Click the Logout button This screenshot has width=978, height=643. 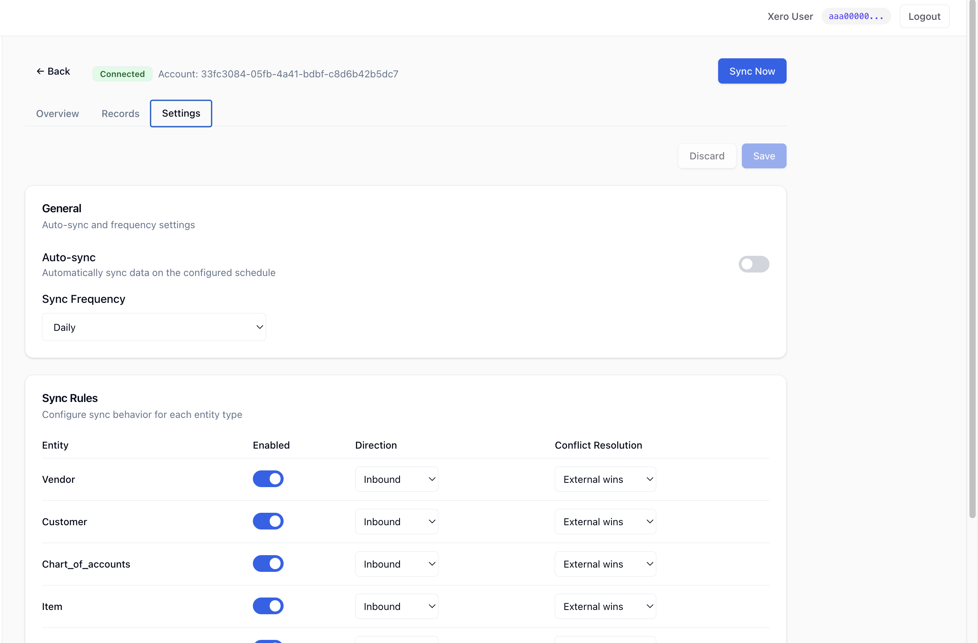(924, 16)
